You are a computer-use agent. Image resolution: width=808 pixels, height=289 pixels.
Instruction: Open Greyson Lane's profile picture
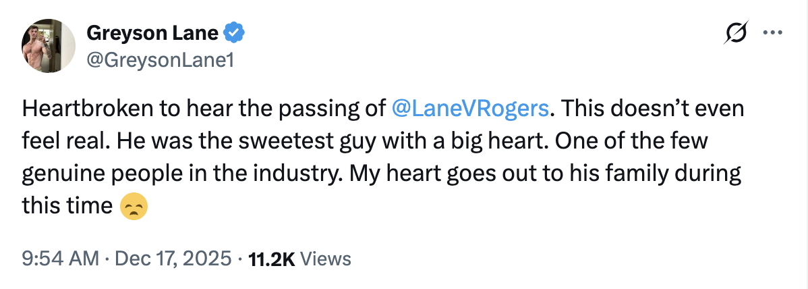49,45
